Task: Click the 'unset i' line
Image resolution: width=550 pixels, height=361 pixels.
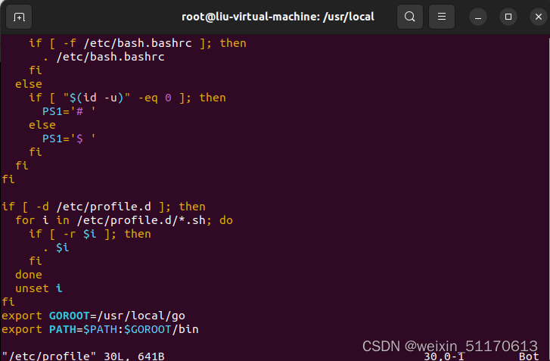Action: pyautogui.click(x=39, y=288)
